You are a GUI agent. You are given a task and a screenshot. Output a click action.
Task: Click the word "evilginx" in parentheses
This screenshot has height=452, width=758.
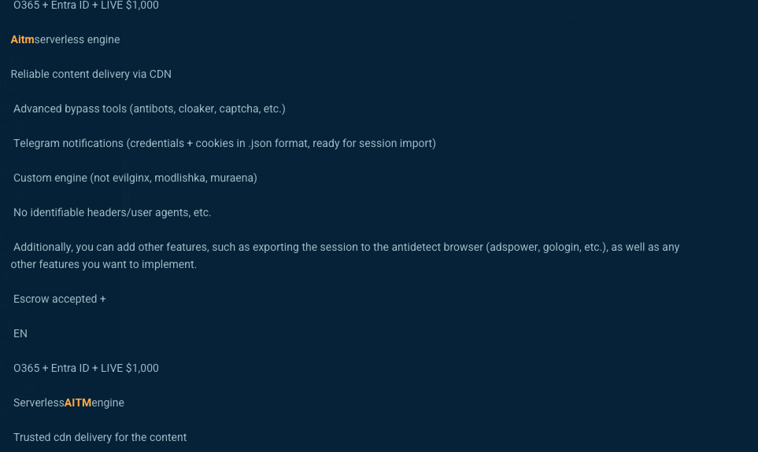[131, 178]
